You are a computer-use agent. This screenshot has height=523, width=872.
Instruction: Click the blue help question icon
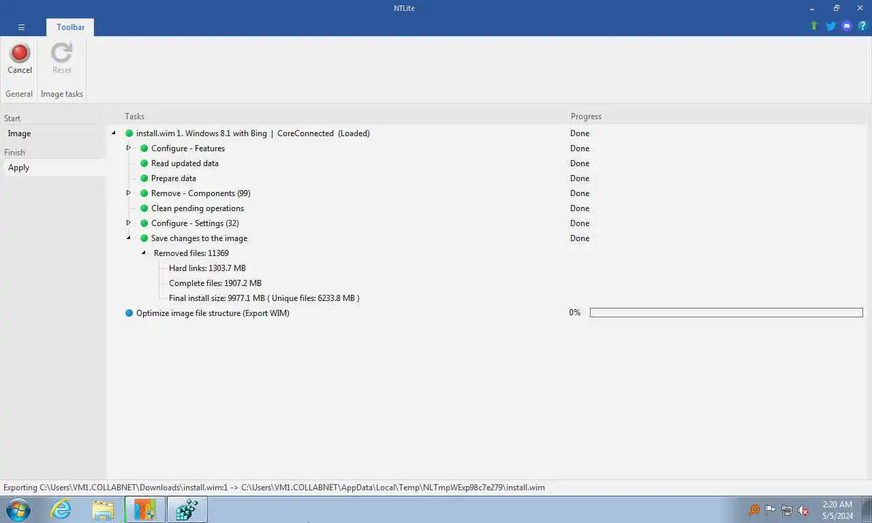click(862, 26)
